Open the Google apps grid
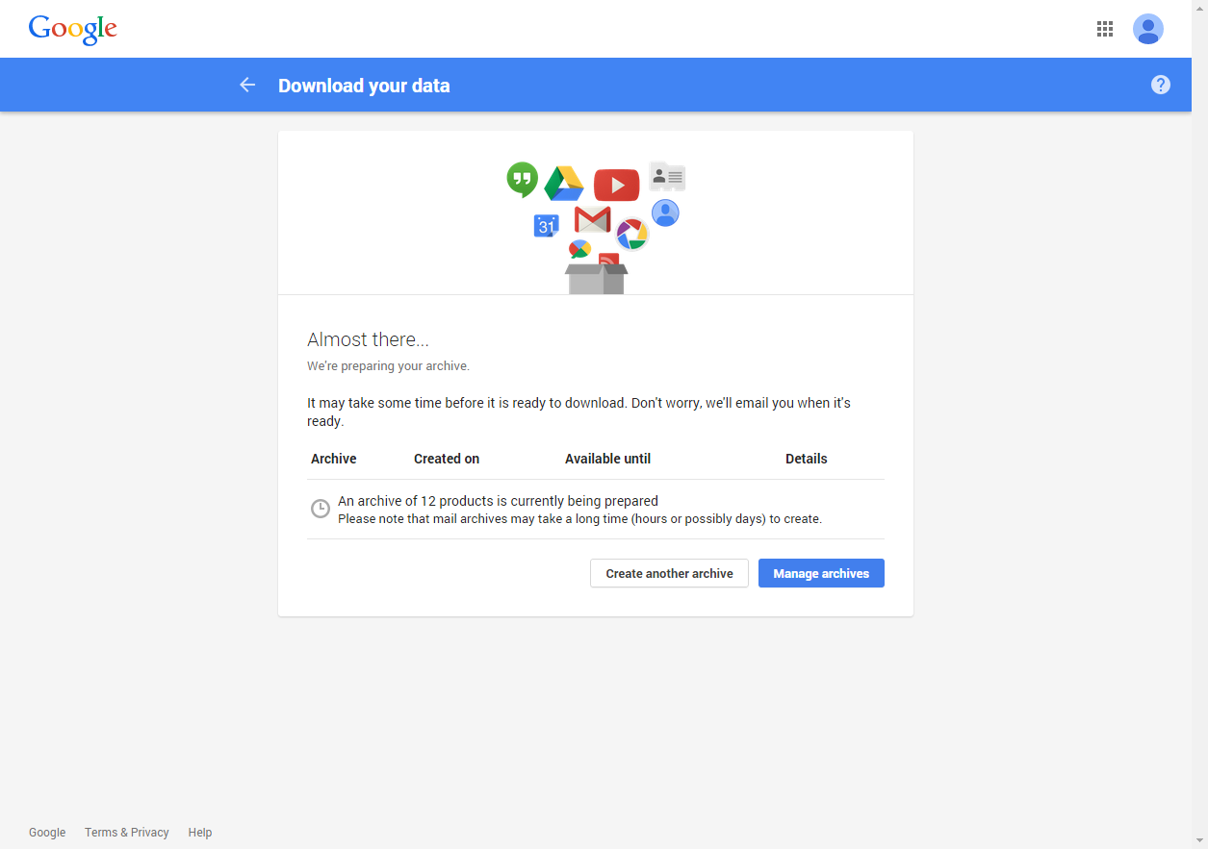The image size is (1208, 849). coord(1105,29)
